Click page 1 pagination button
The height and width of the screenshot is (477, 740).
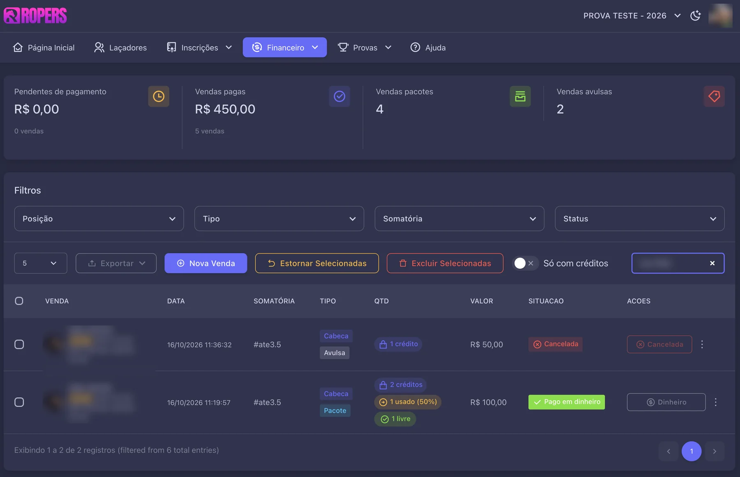tap(691, 451)
